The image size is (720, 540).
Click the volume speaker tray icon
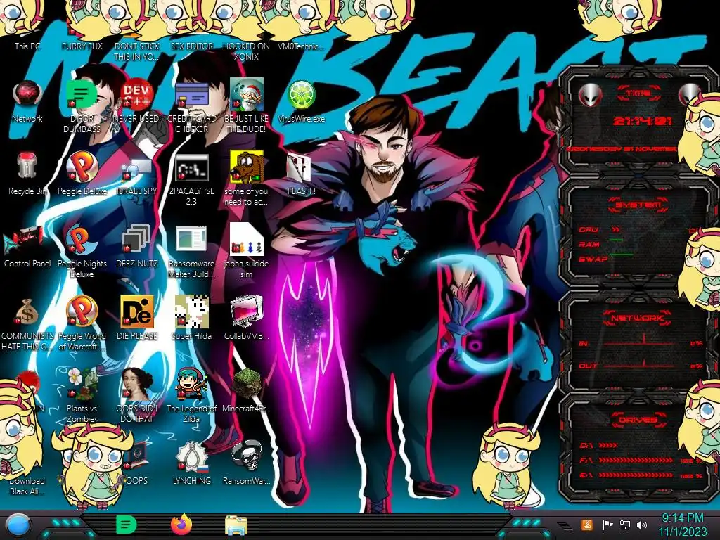pos(641,525)
